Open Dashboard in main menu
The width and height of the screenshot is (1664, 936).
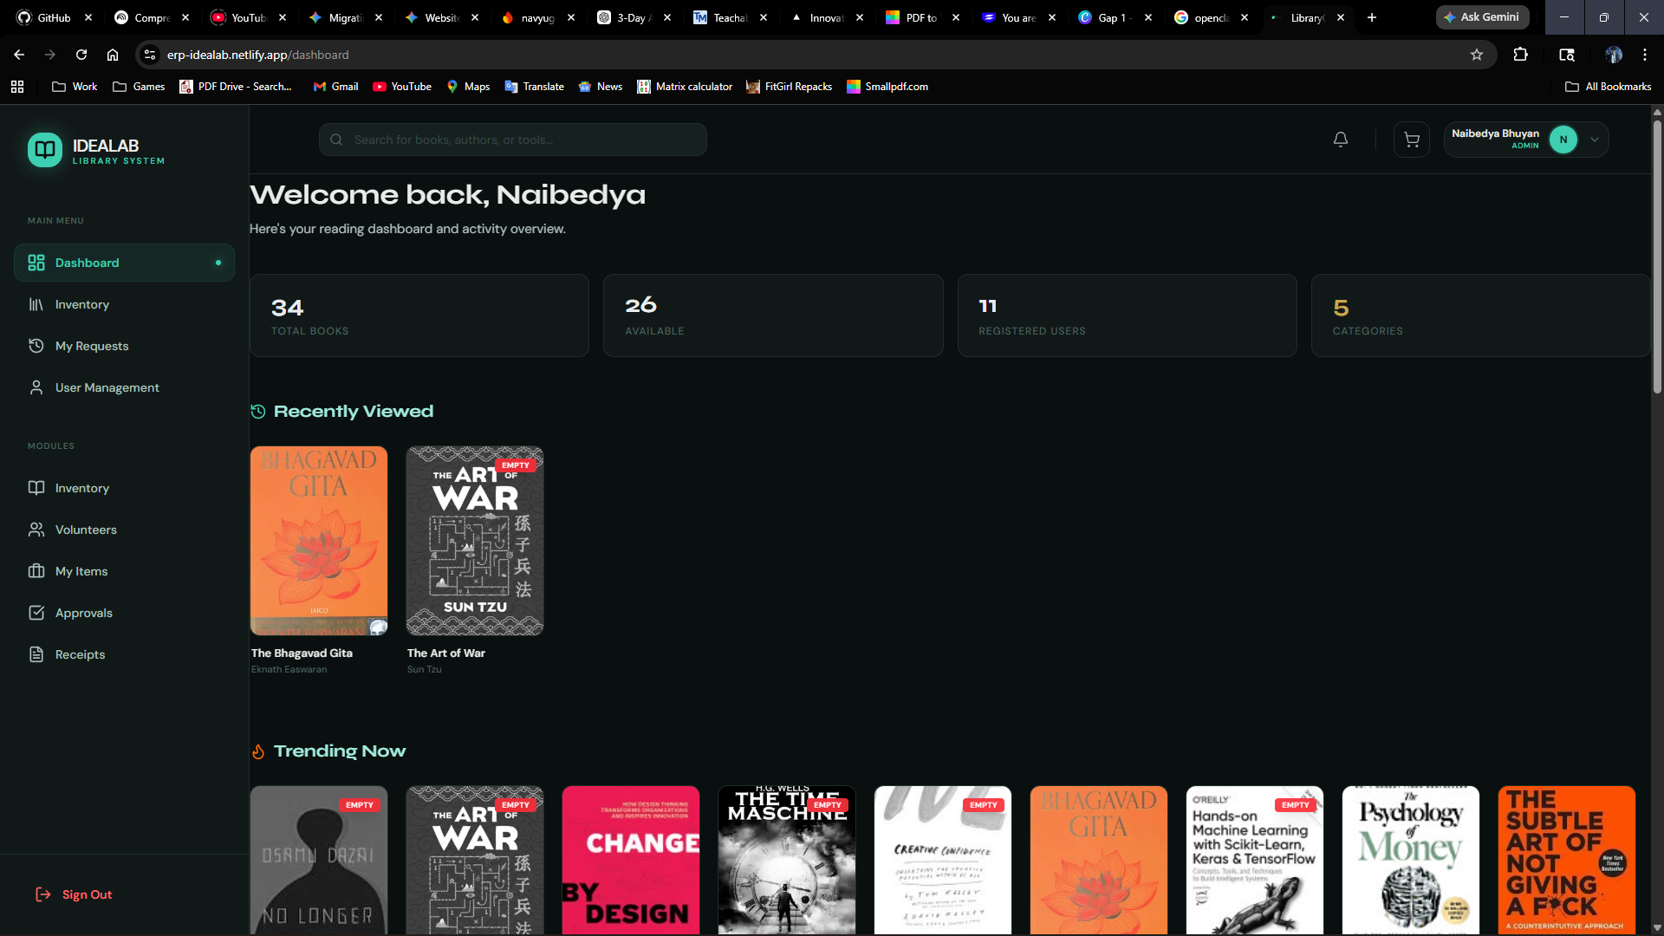[124, 263]
